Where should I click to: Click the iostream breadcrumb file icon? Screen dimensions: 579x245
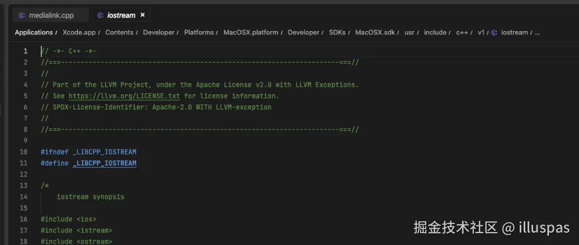pyautogui.click(x=494, y=33)
